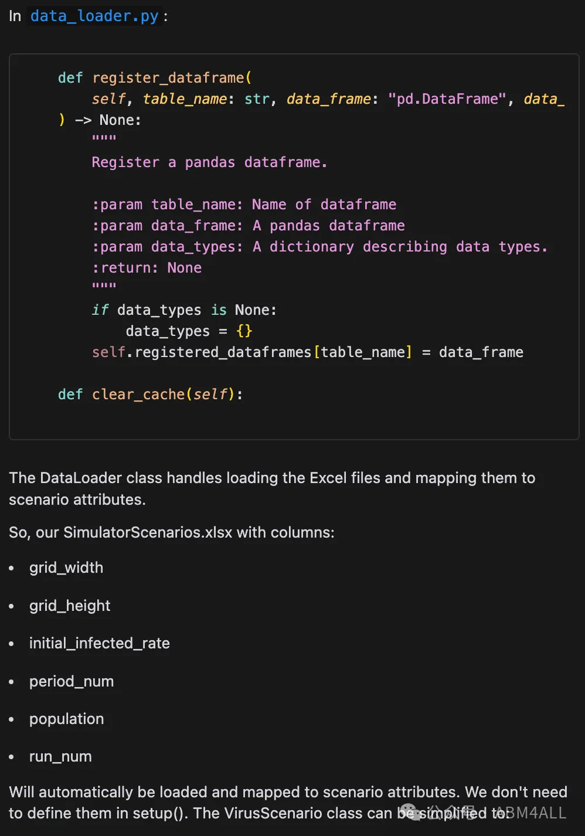
Task: Click the self.registered_dataframes assignment line
Action: click(308, 352)
